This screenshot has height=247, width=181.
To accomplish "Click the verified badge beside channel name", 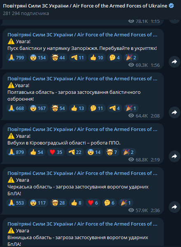I will [171, 6].
